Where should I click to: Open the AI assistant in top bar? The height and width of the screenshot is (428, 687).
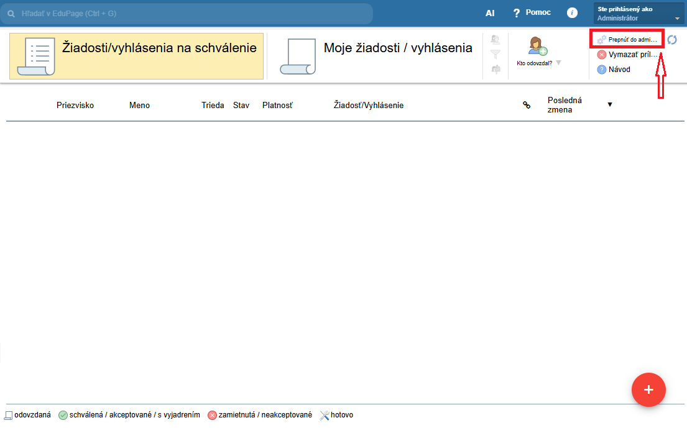(490, 13)
